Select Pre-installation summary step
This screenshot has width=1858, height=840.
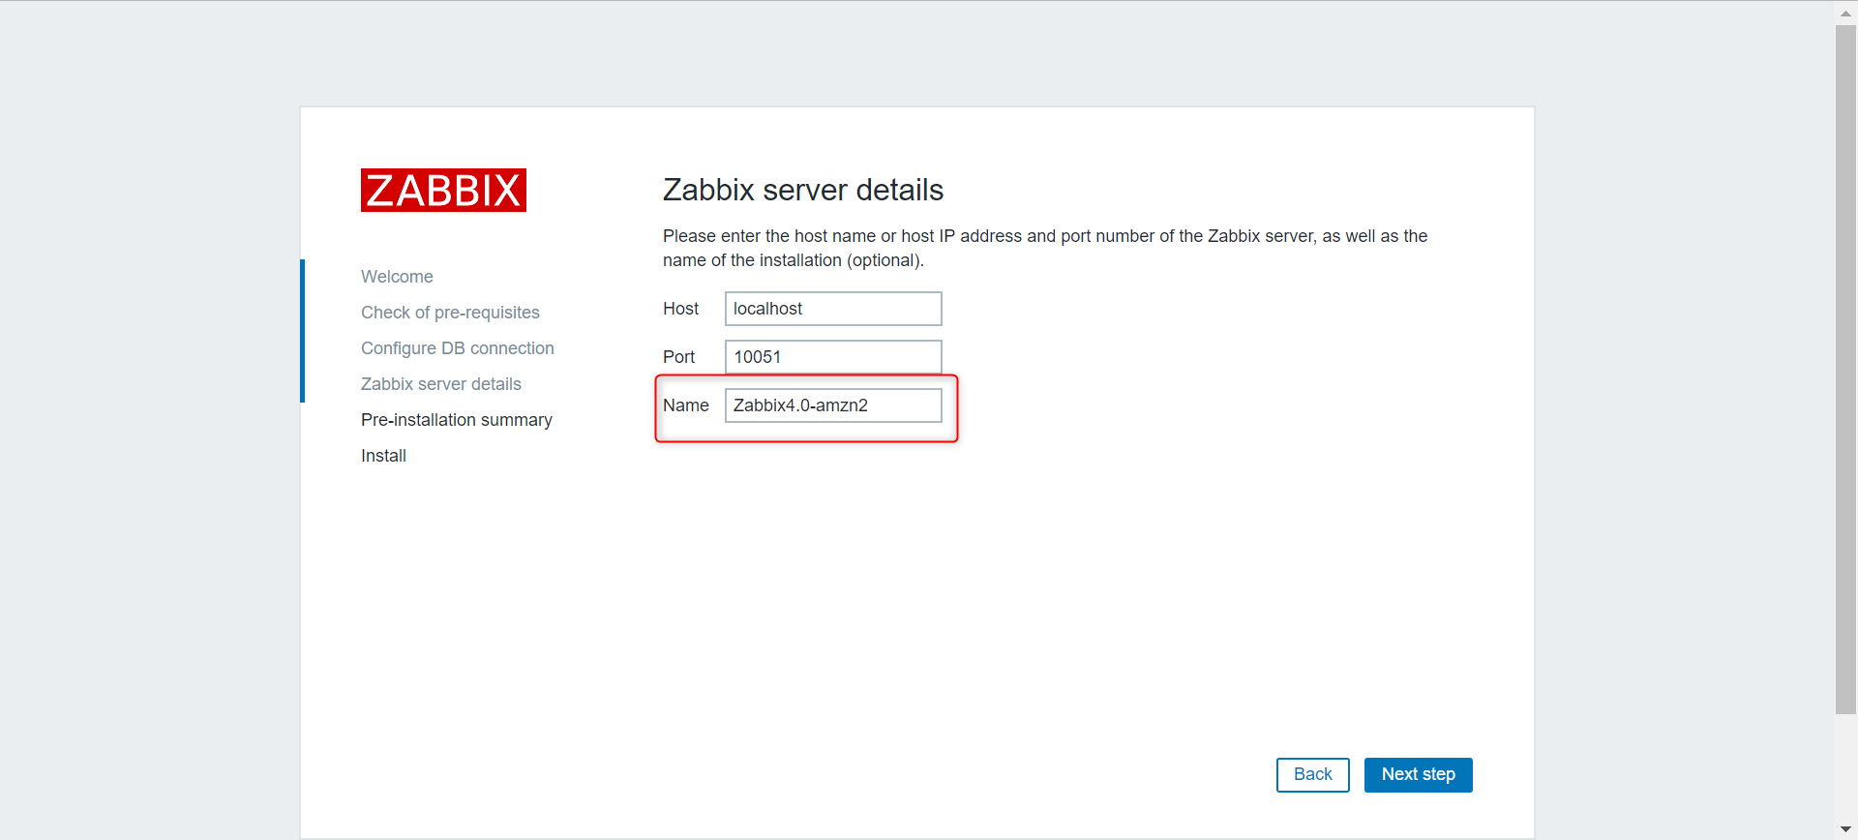coord(457,420)
